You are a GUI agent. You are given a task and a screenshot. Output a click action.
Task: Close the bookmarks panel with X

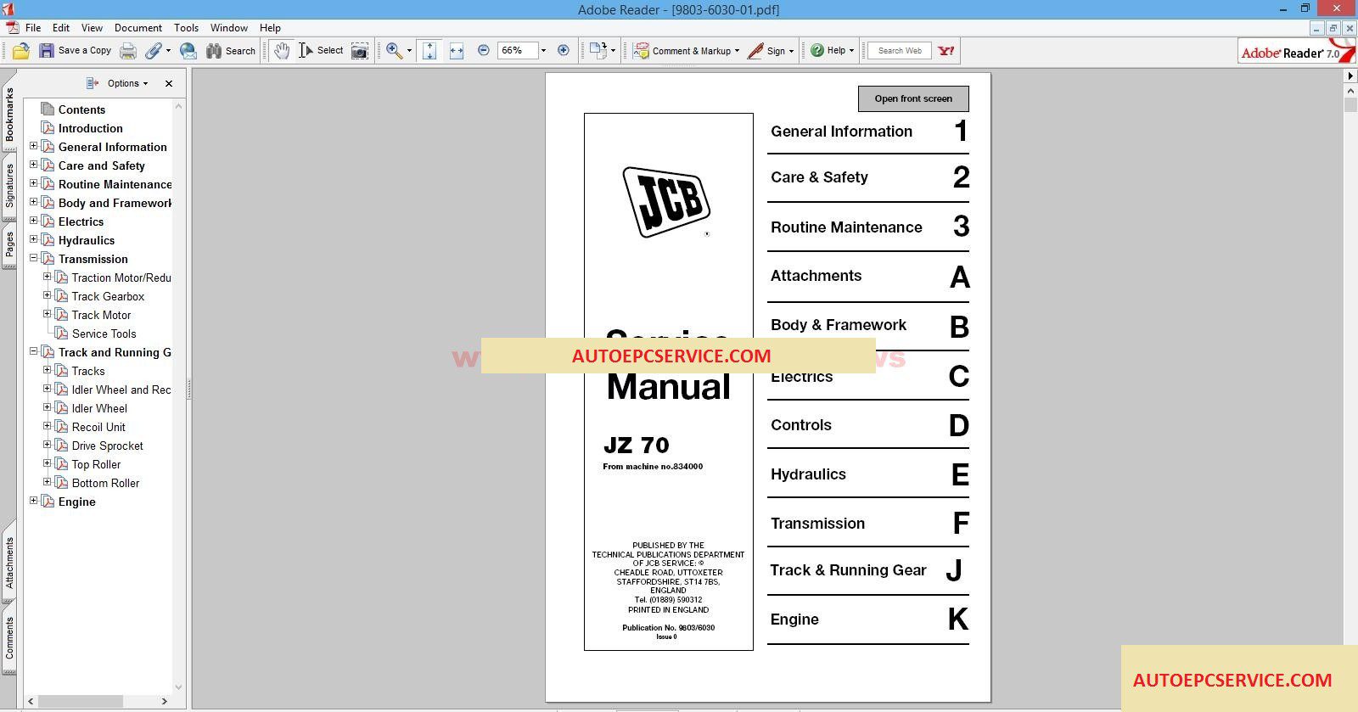[169, 83]
